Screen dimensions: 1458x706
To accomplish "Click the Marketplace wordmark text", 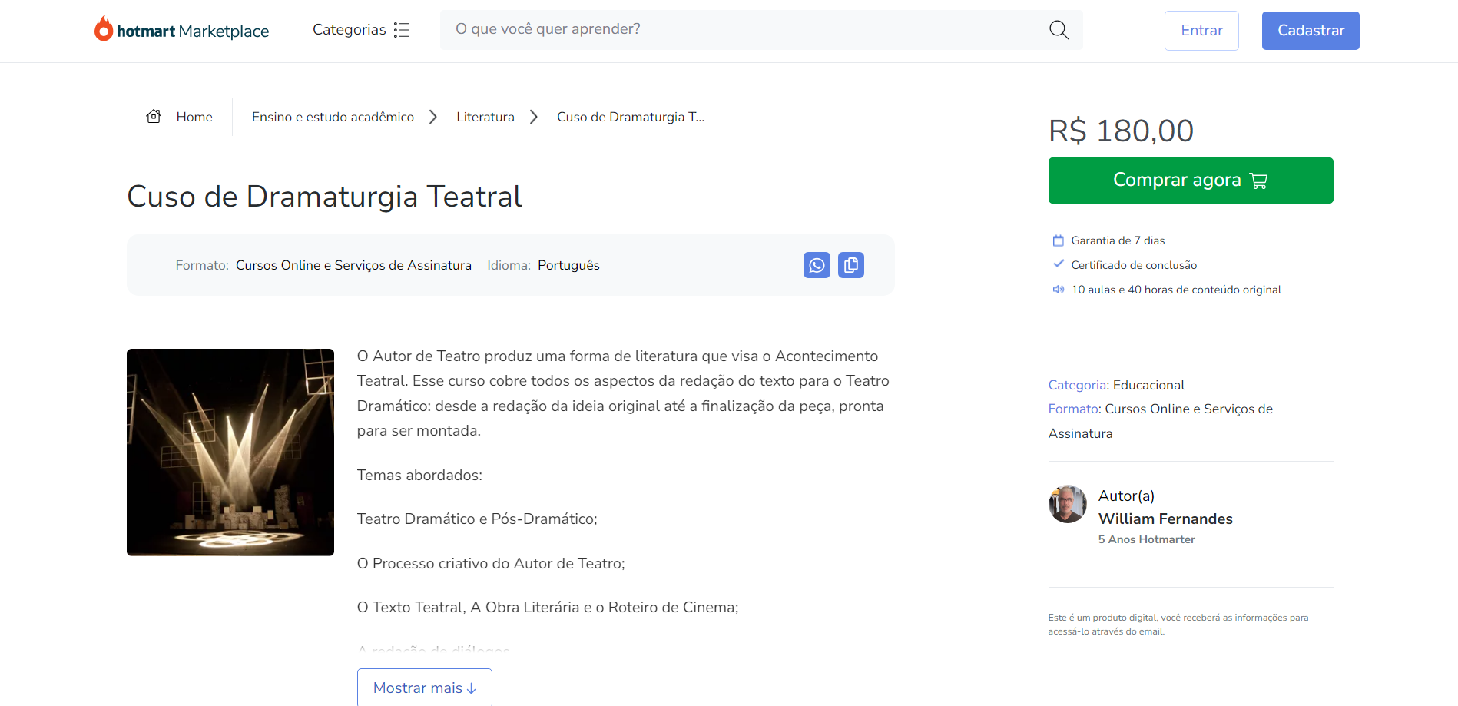I will point(224,31).
